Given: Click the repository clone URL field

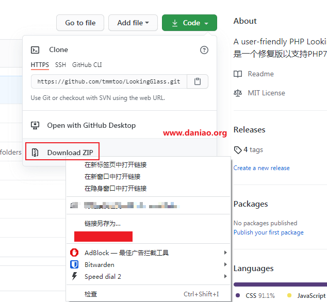Looking at the screenshot, I should point(109,81).
